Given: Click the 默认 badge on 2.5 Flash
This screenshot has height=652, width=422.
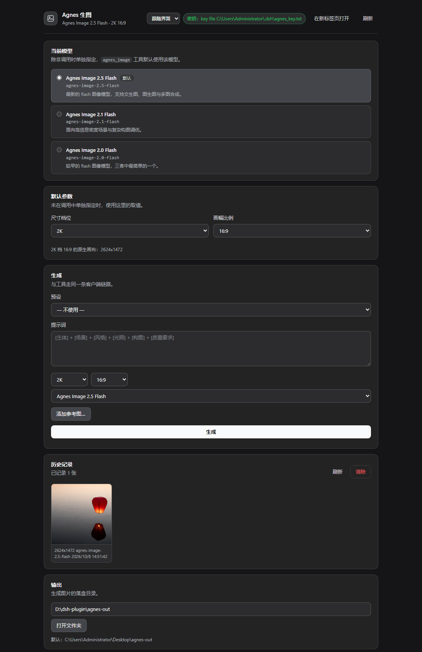Looking at the screenshot, I should [127, 78].
